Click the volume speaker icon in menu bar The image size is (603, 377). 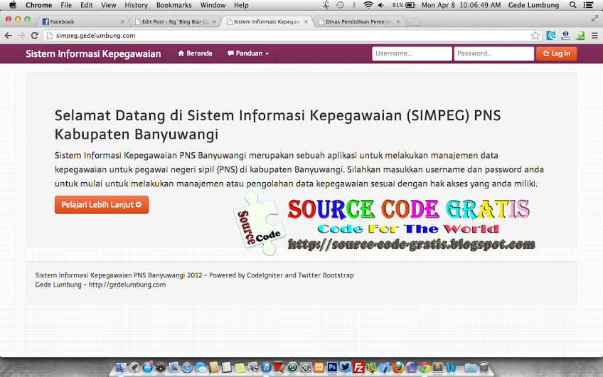coord(381,5)
